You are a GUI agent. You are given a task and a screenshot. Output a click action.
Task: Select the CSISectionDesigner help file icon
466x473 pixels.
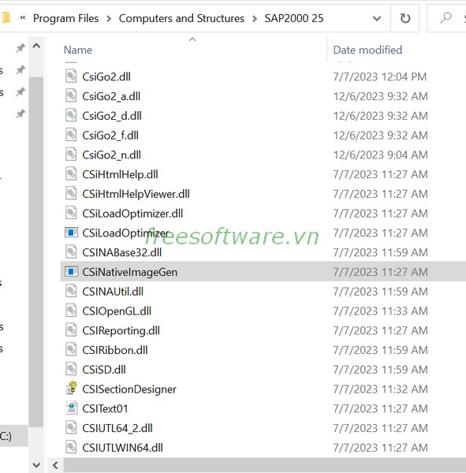click(x=71, y=389)
